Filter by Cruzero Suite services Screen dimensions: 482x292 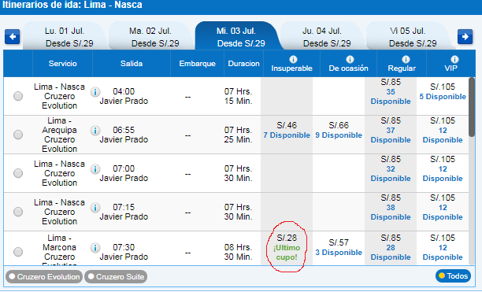tap(116, 276)
